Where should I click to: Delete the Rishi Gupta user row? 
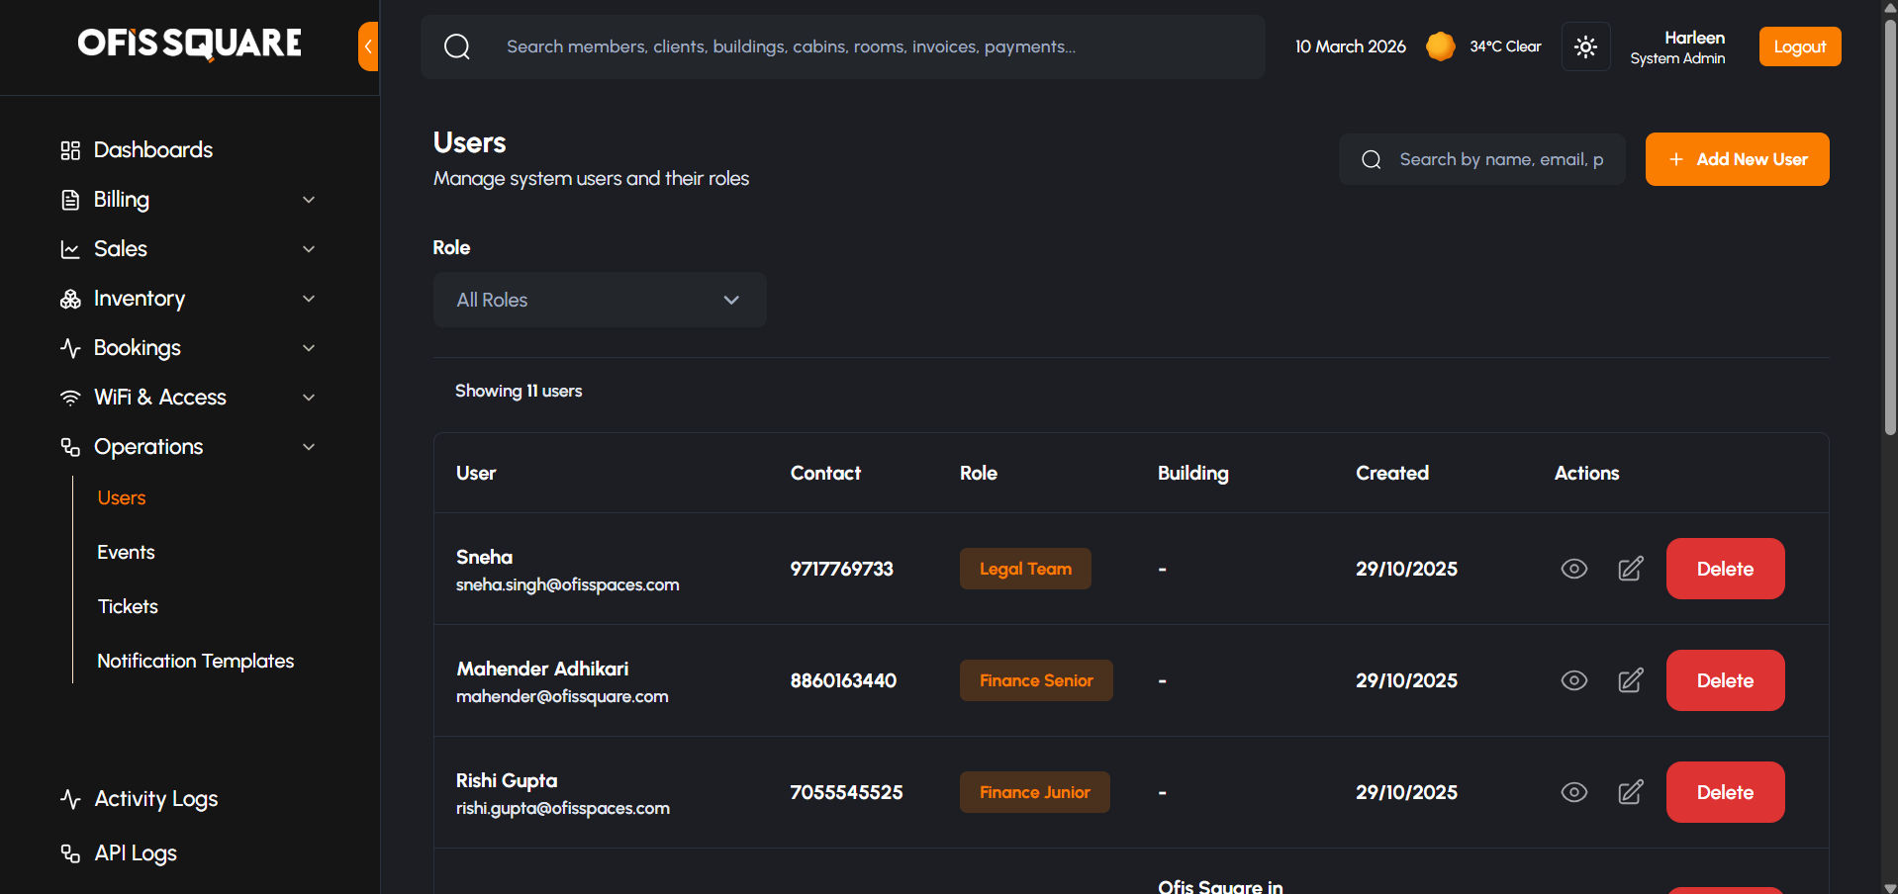click(x=1725, y=792)
